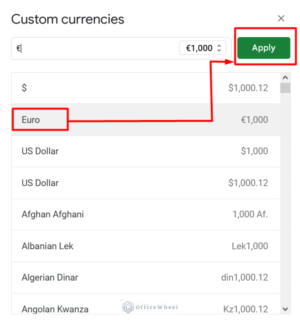Select the Euro currency entry

point(117,120)
